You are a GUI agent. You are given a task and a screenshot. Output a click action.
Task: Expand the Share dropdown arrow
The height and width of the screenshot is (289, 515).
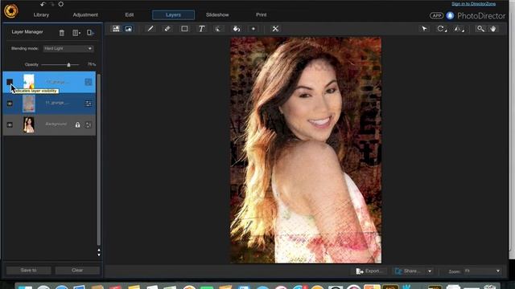(429, 271)
